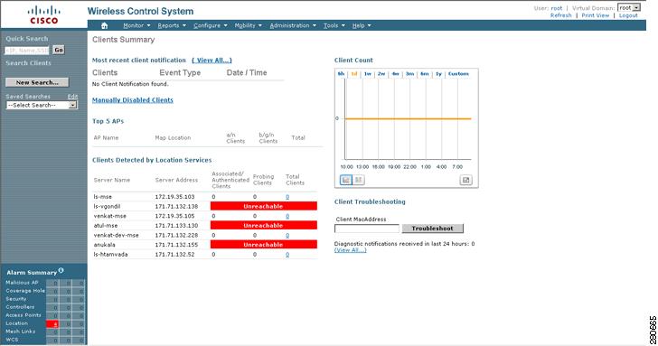Open total clients count for venkat-dev-mse
658x346 pixels.
click(x=287, y=235)
